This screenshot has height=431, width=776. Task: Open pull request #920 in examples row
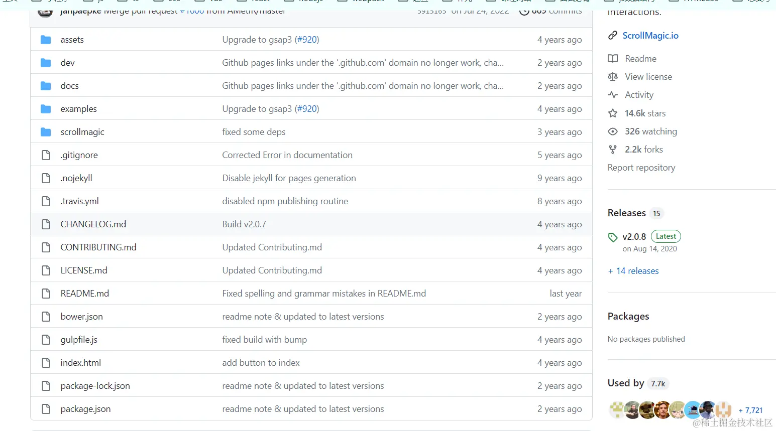(x=307, y=109)
